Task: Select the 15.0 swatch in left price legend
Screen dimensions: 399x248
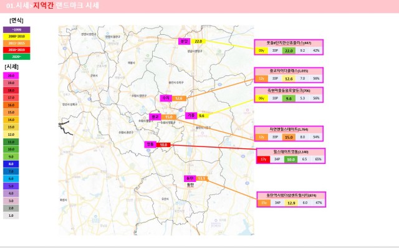Action: coord(11,112)
